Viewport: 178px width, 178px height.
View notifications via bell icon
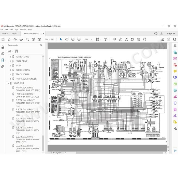[161, 34]
